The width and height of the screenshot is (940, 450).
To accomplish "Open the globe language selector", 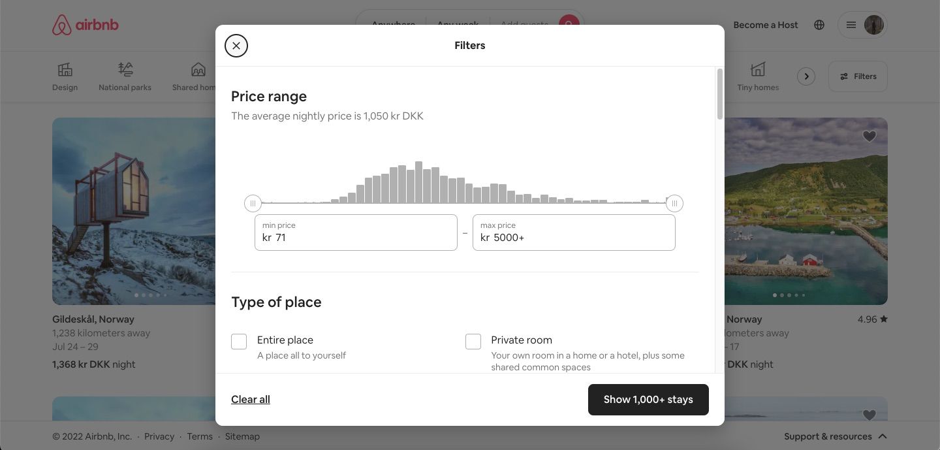I will click(819, 25).
